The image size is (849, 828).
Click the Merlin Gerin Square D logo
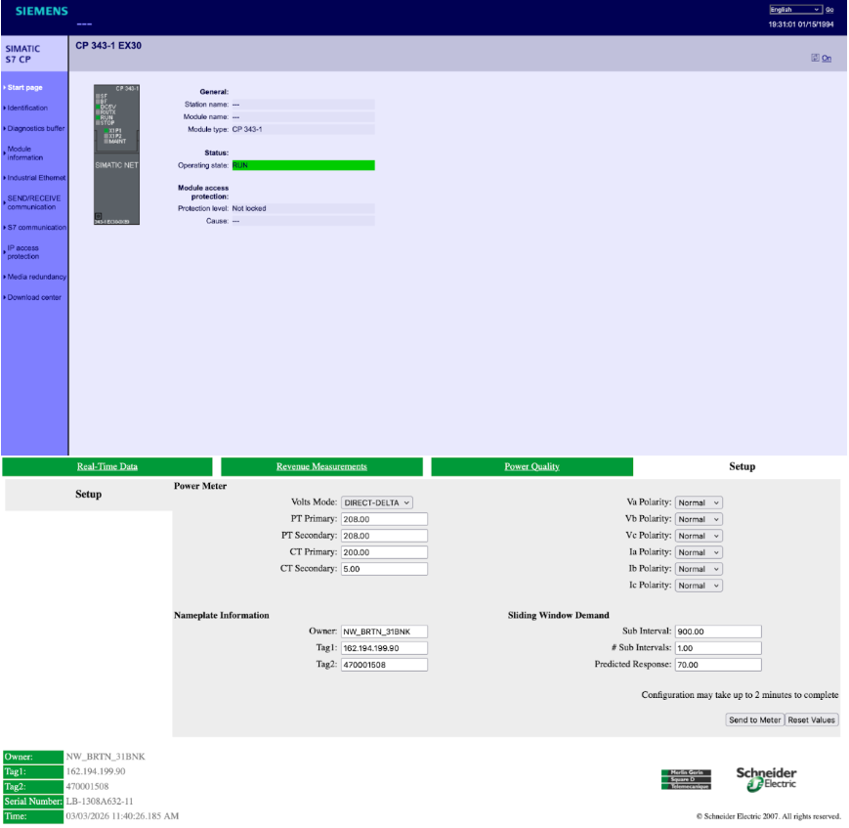click(x=686, y=779)
